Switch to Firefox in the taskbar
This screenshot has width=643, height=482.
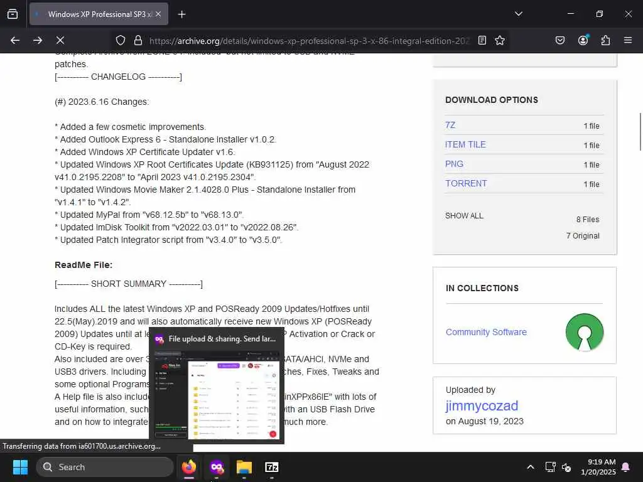(189, 467)
